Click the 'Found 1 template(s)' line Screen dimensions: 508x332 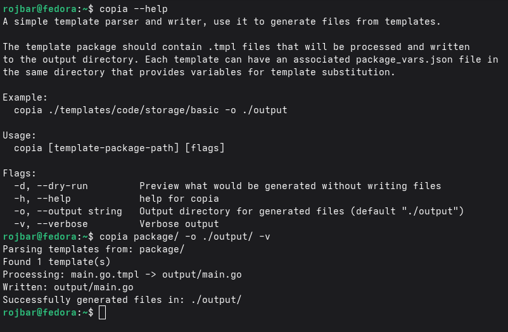coord(56,262)
